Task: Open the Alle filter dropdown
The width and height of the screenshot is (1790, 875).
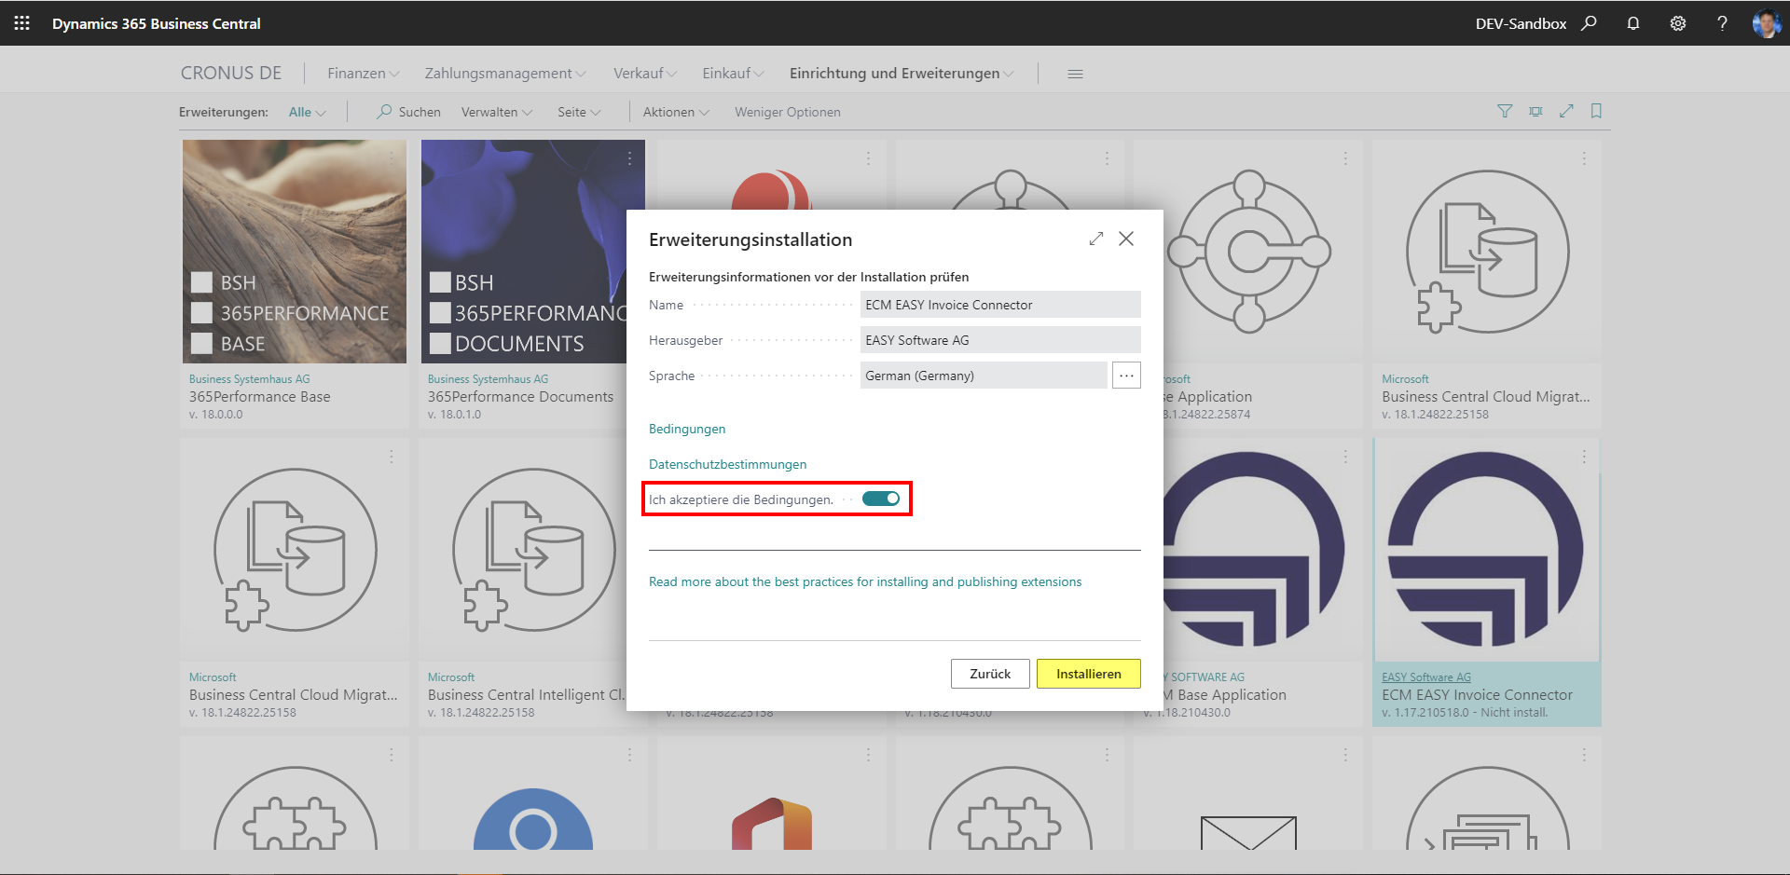Action: click(x=307, y=113)
